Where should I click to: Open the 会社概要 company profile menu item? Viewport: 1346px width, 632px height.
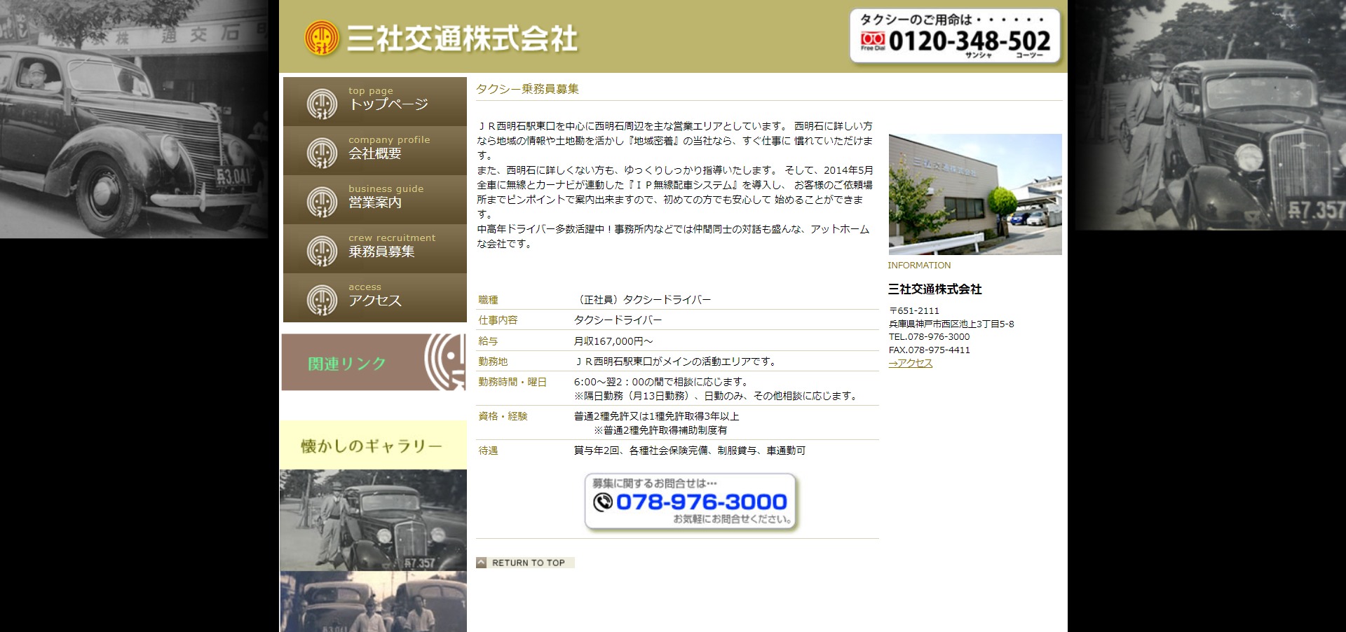tap(375, 151)
